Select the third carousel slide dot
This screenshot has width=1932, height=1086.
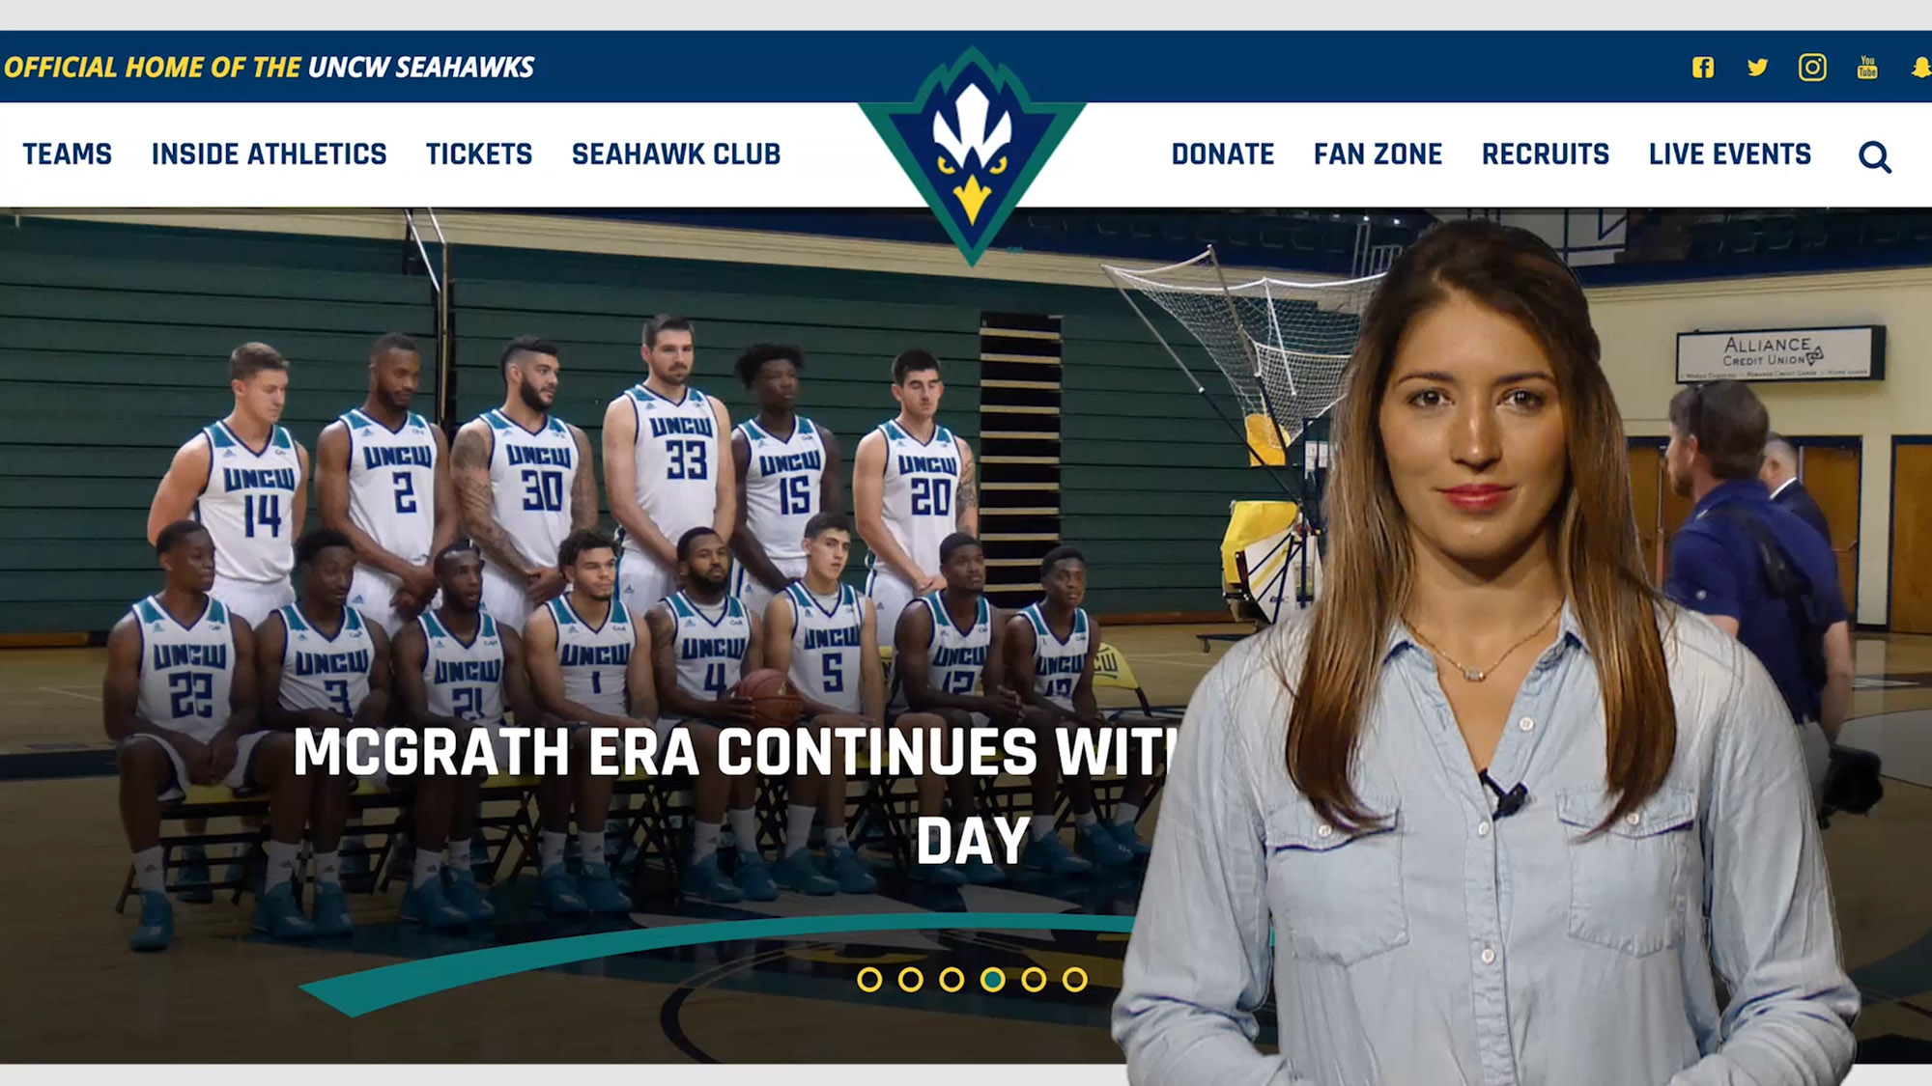pos(952,980)
